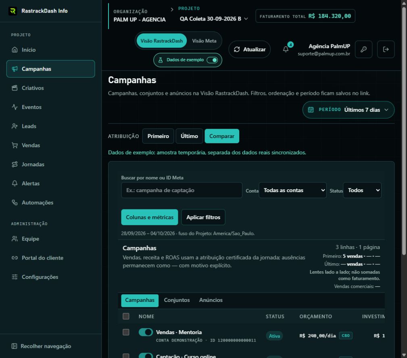Open the QA Coleta 30-09-2026 B project dropdown

[214, 19]
